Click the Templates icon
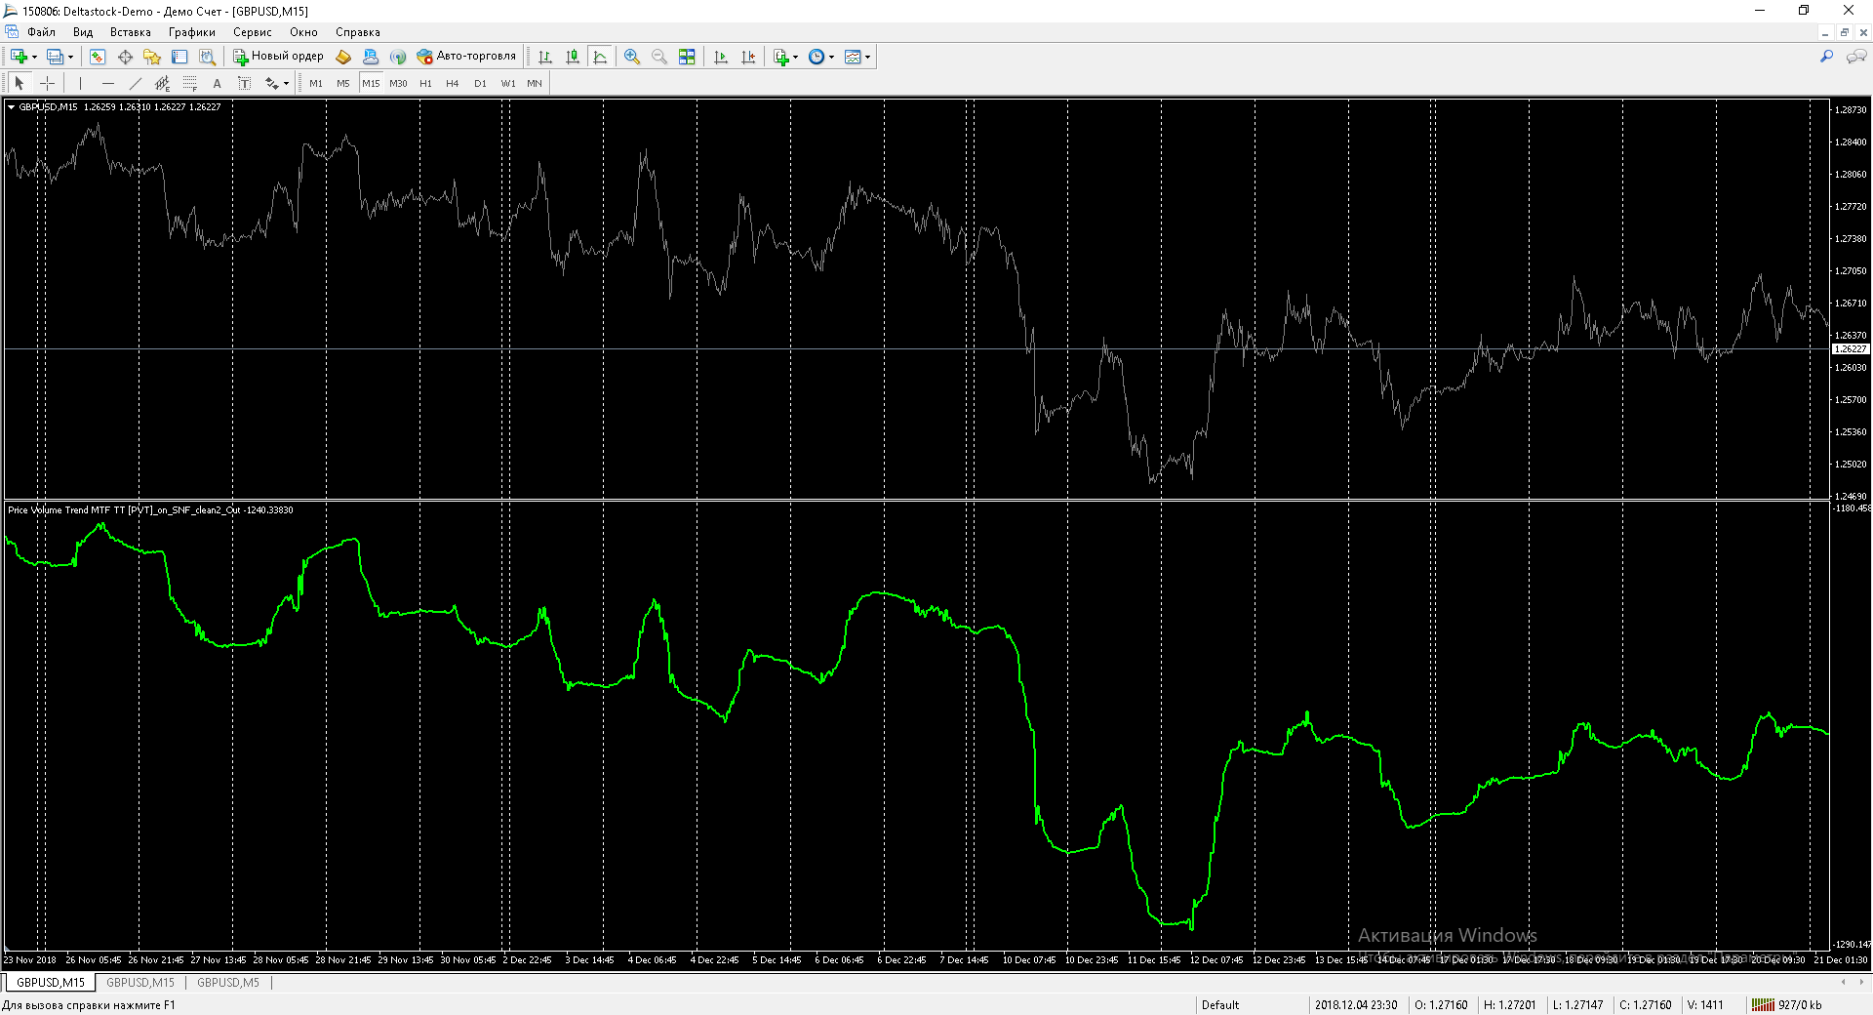Image resolution: width=1873 pixels, height=1015 pixels. tap(853, 57)
